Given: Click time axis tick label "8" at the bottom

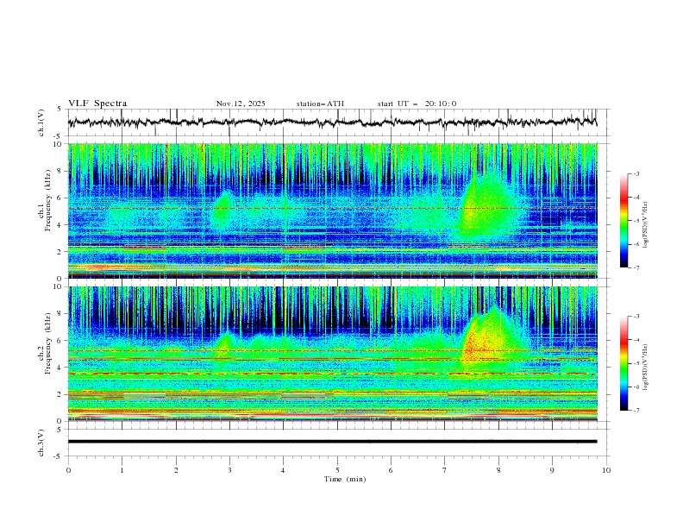Looking at the screenshot, I should [498, 470].
